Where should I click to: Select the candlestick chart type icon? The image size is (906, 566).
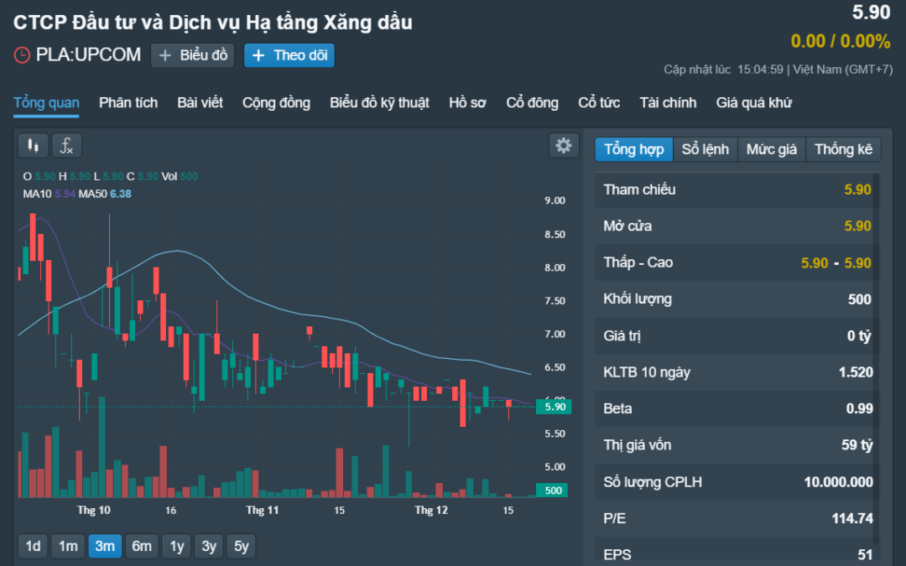pos(33,145)
